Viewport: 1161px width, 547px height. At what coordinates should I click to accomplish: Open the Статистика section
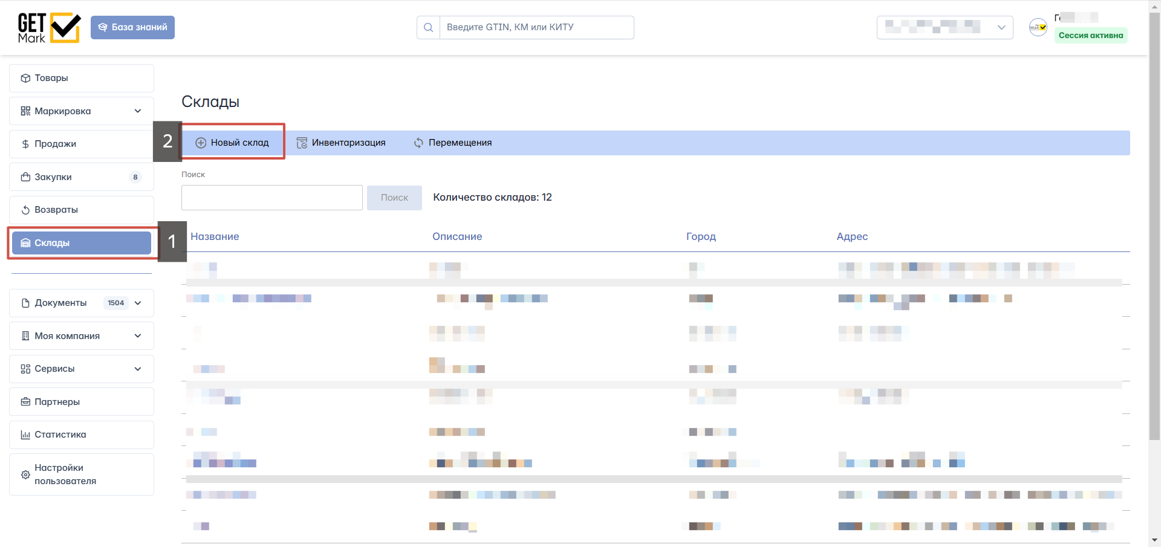point(82,435)
